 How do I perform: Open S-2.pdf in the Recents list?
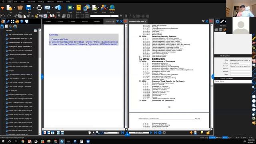point(11,59)
